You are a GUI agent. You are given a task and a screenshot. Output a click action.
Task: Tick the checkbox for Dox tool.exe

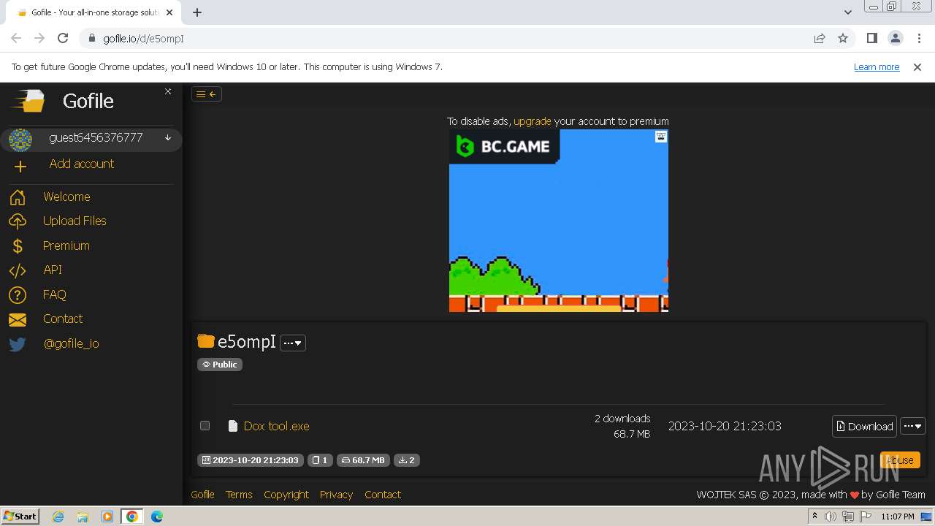[x=205, y=426]
